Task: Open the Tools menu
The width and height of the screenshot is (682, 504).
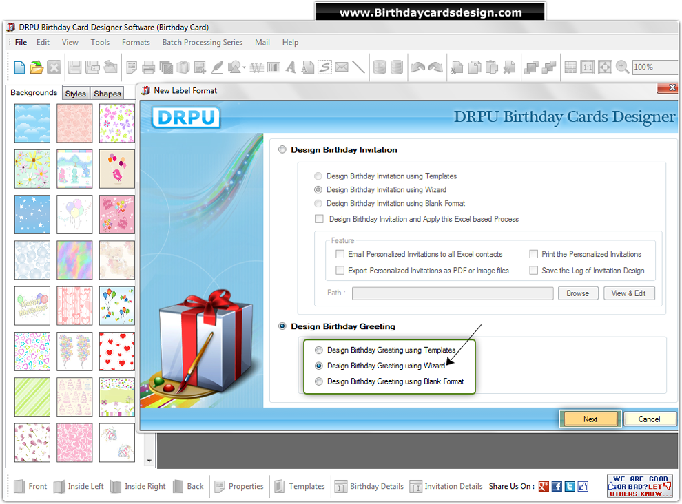Action: pos(100,42)
